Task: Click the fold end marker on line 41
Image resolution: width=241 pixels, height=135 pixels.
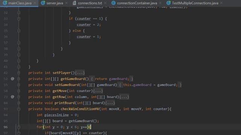Action: point(19,67)
